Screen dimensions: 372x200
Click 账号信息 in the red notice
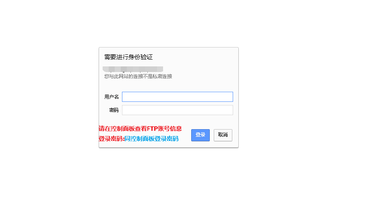tap(170, 129)
